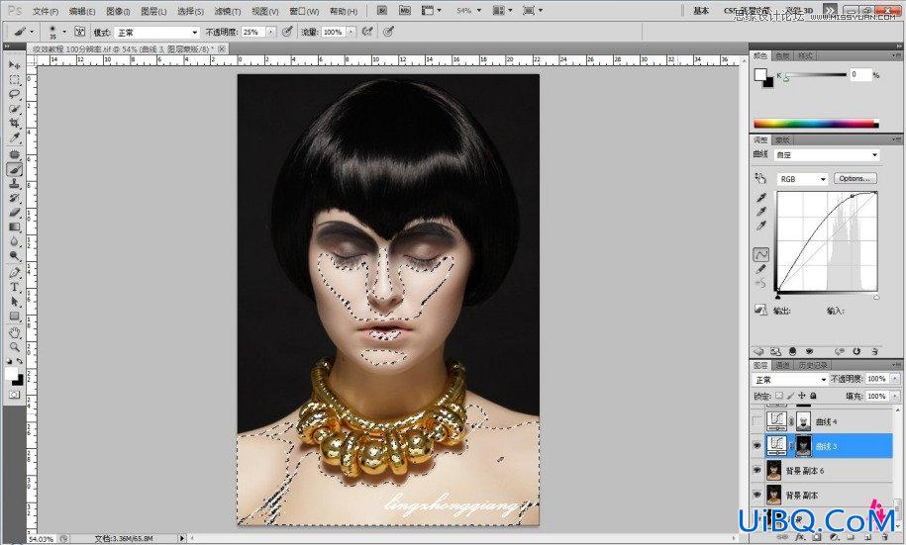
Task: Toggle Quick Mask mode icon
Action: [15, 395]
